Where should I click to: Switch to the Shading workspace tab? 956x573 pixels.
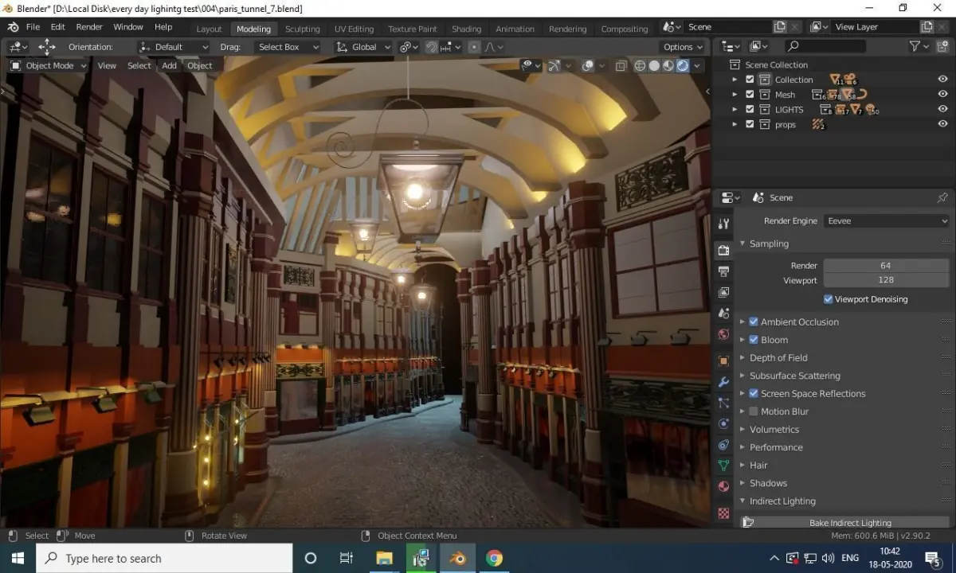[x=466, y=29]
